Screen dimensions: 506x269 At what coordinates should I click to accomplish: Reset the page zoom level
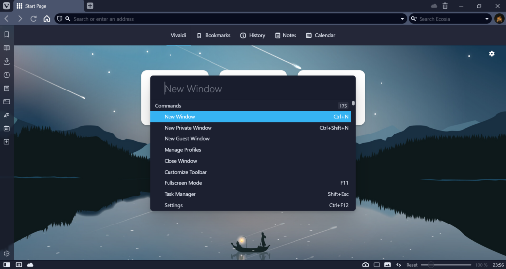click(412, 265)
